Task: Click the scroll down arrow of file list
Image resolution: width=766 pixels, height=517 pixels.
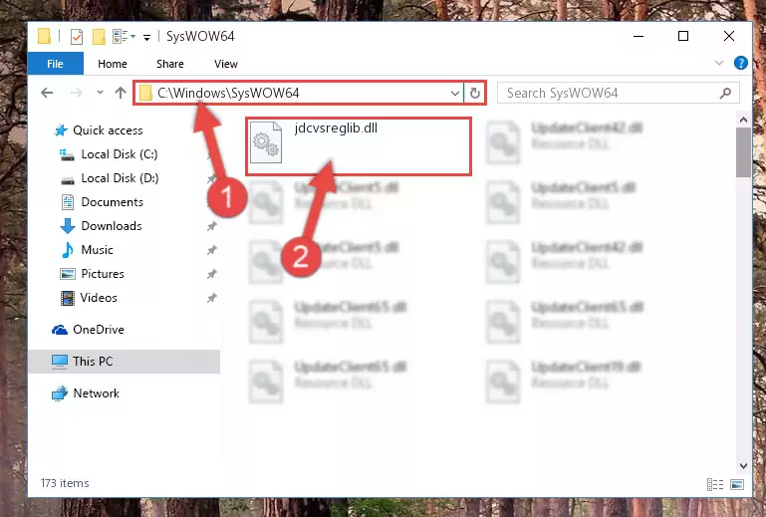Action: click(x=743, y=465)
